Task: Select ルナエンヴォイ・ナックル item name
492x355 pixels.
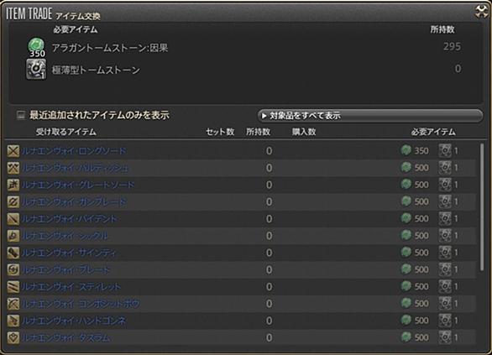Action: click(65, 236)
